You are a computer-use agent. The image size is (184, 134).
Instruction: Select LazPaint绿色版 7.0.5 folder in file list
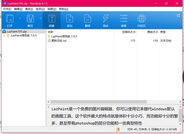tap(64, 36)
